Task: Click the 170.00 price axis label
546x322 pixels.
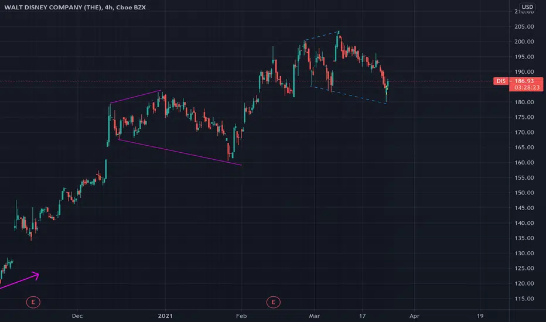Action: click(524, 132)
